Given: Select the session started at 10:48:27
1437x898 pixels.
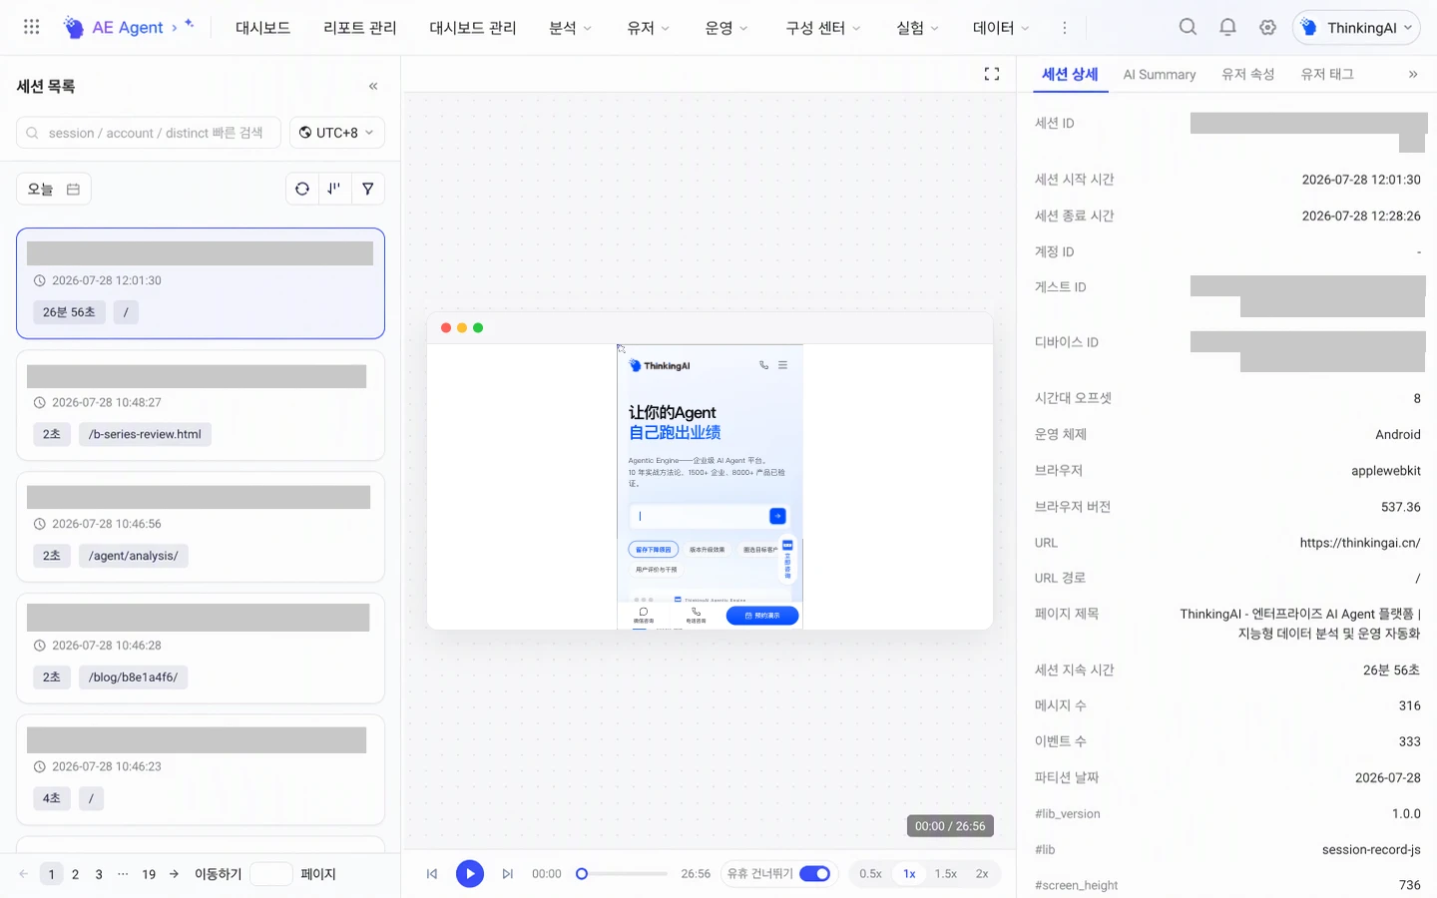Looking at the screenshot, I should coord(201,405).
